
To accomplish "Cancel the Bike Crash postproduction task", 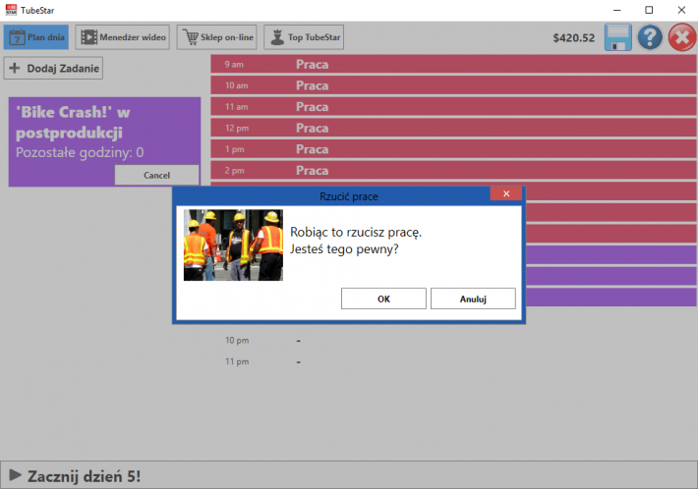I will pyautogui.click(x=156, y=175).
